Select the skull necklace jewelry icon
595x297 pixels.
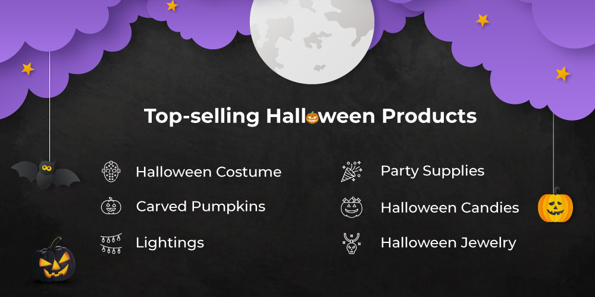click(x=352, y=243)
